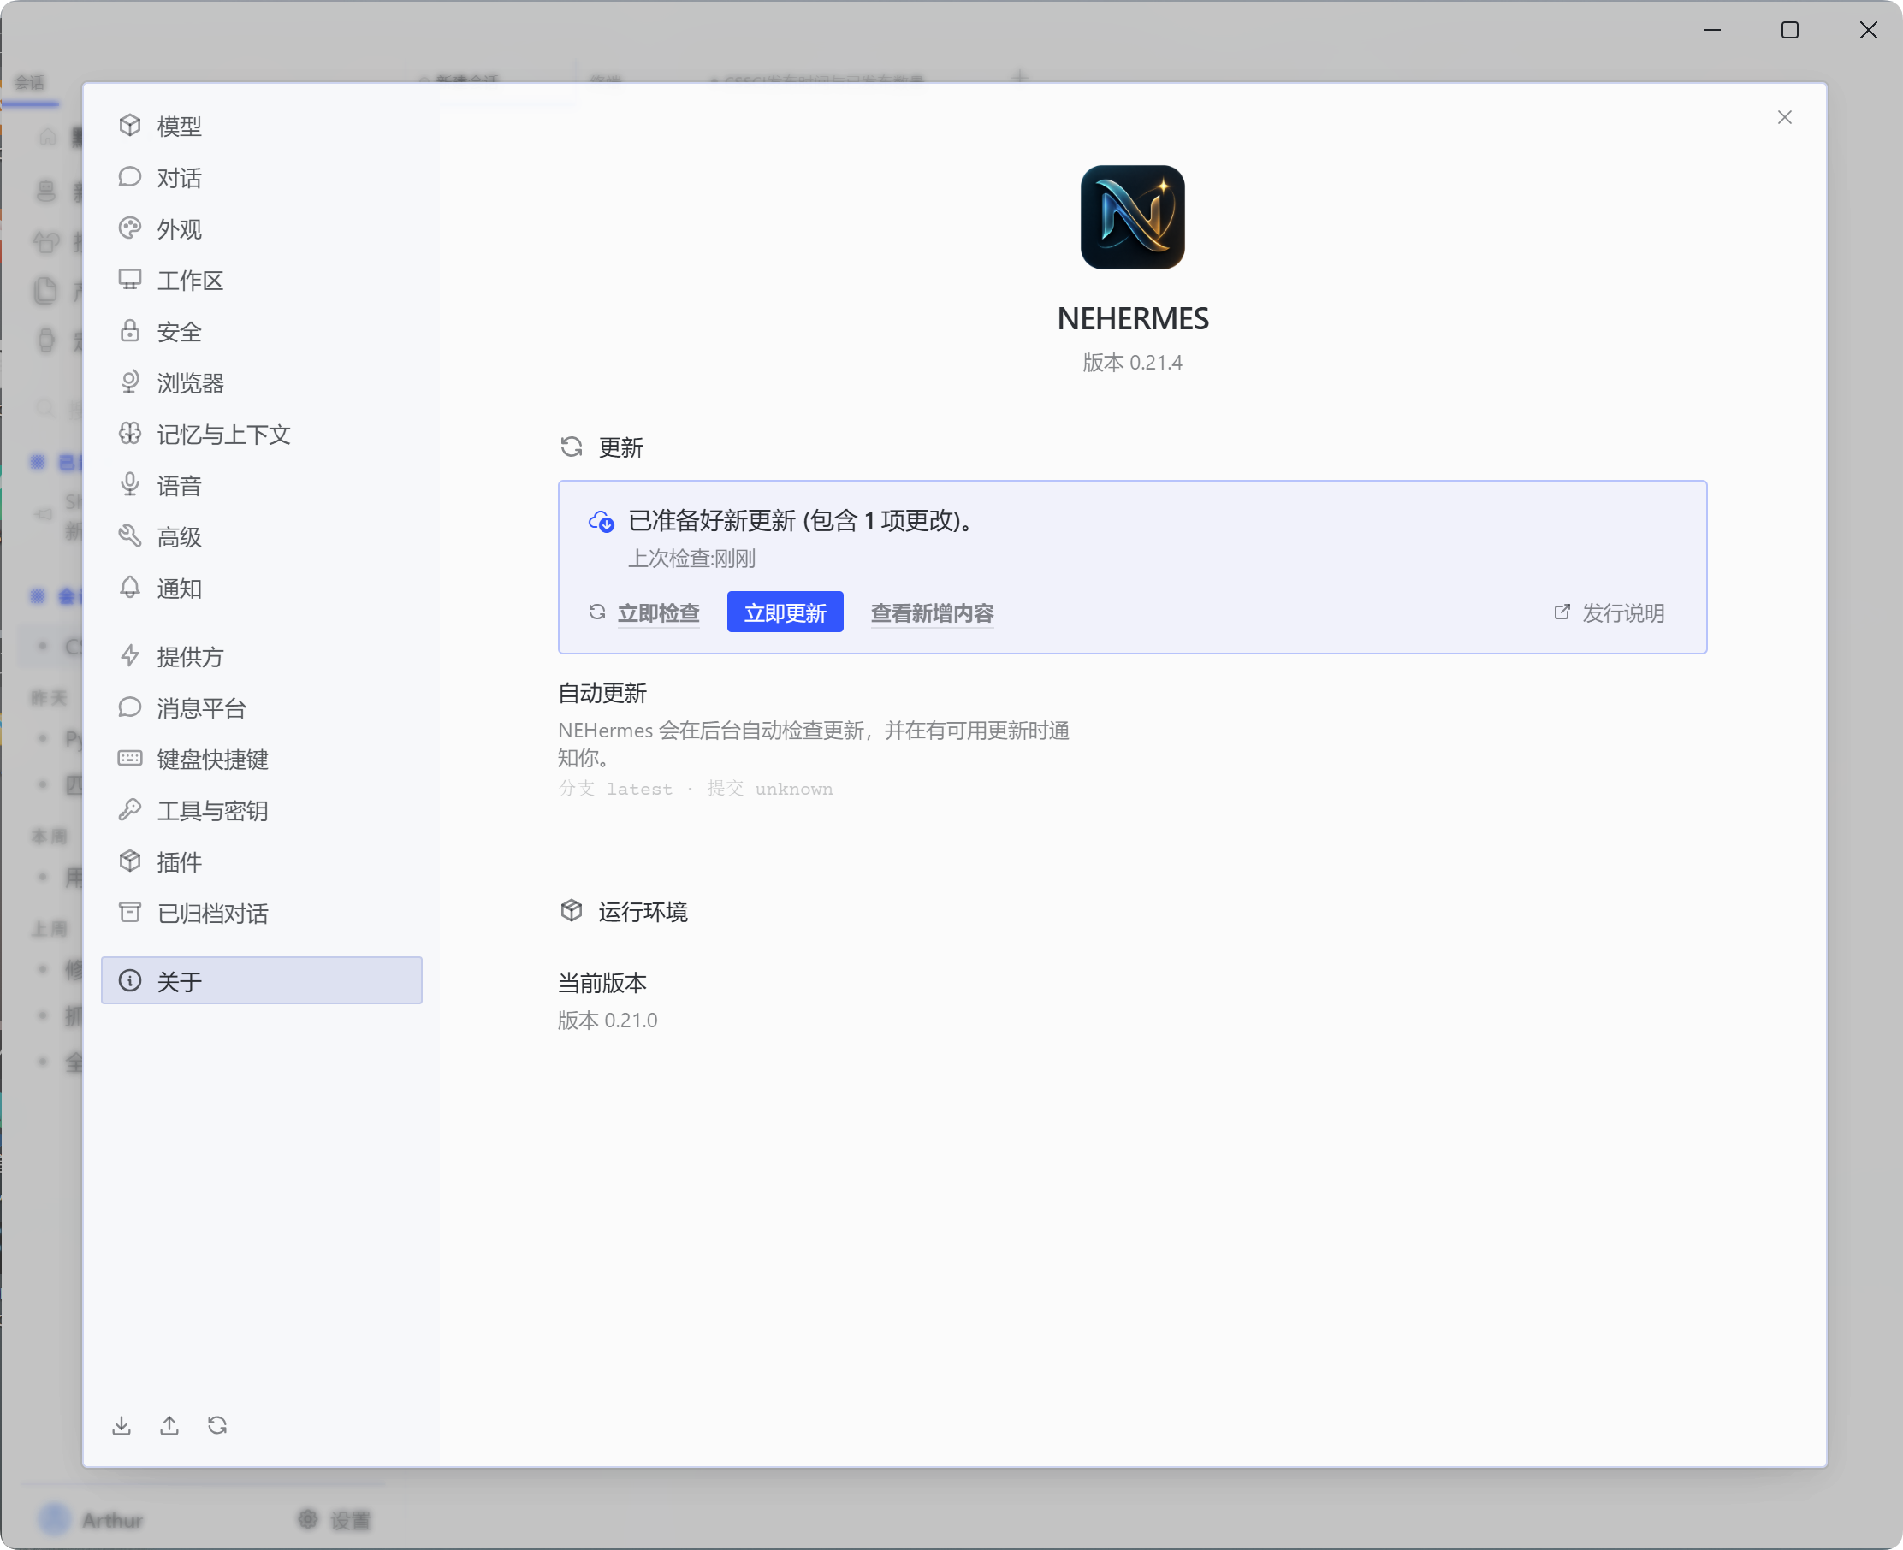Screen dimensions: 1903x1550
Task: Click the Arthur user profile in background
Action: (91, 1520)
